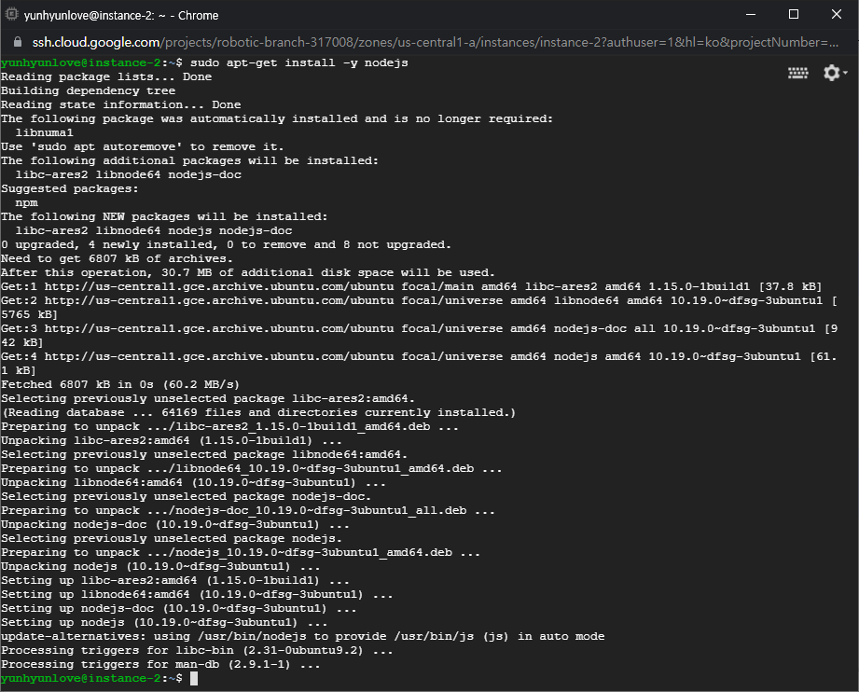The height and width of the screenshot is (692, 859).
Task: Click 'The following NEW packages will be installed:'
Action: (164, 217)
